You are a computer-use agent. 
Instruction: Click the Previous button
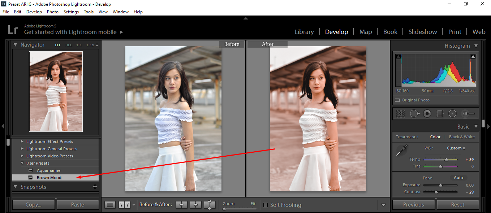(x=414, y=205)
